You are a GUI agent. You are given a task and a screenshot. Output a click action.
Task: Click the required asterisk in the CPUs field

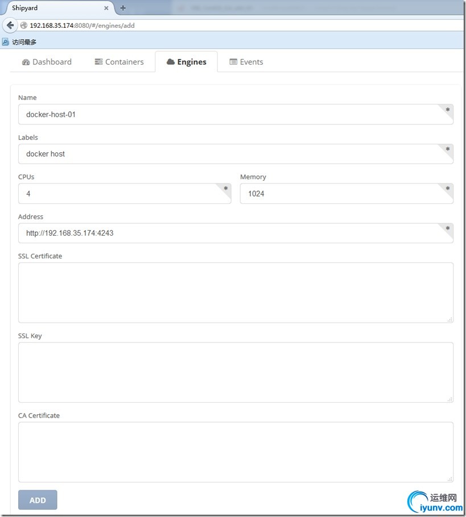tap(225, 188)
